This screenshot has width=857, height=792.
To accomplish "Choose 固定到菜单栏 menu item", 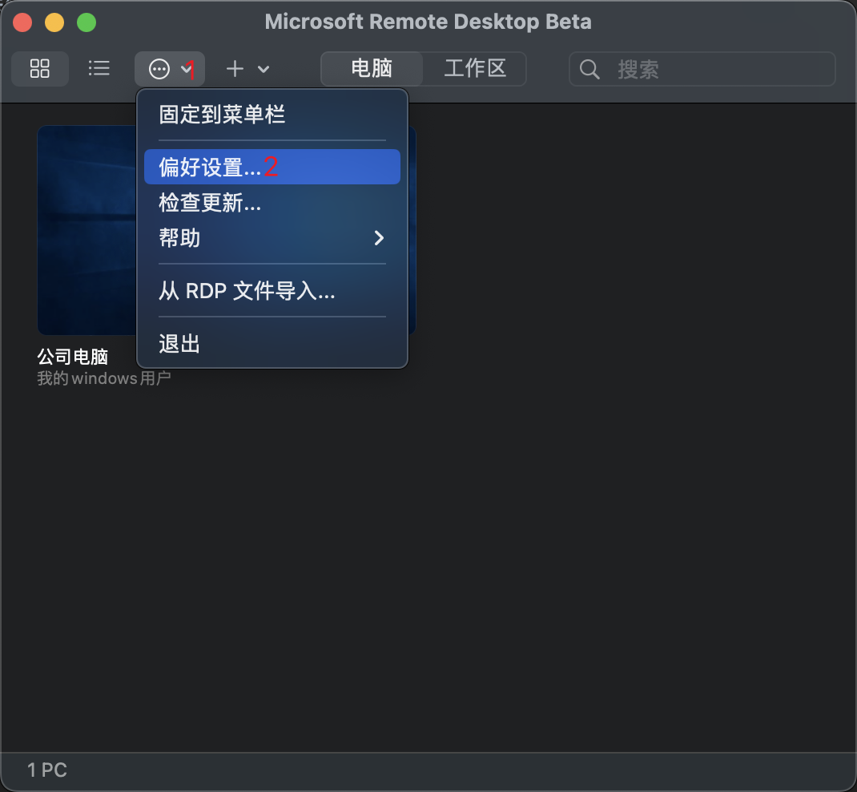I will (272, 115).
